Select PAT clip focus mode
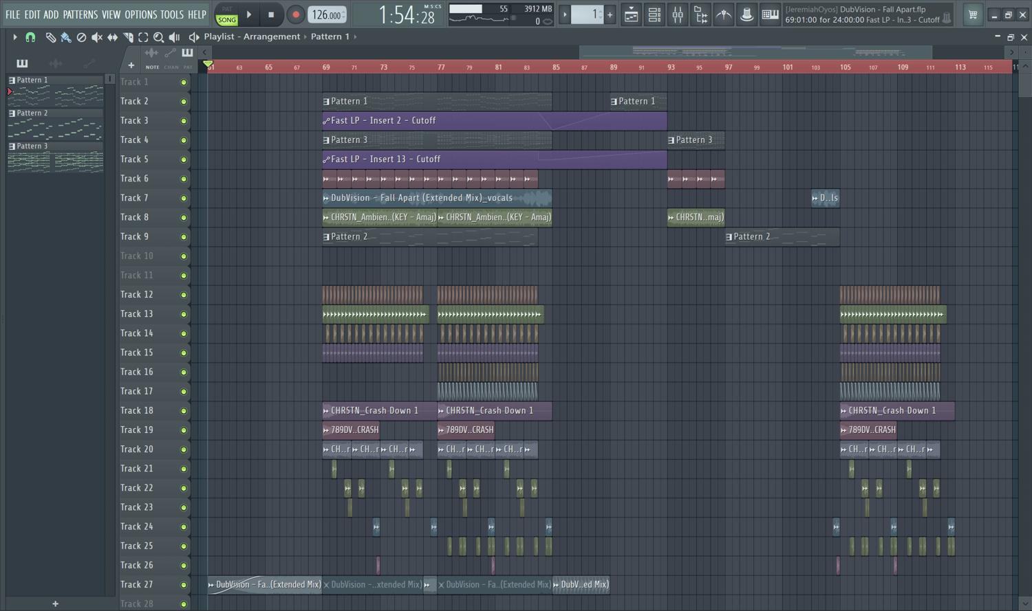Screen dimensions: 1032x611 (x=187, y=67)
